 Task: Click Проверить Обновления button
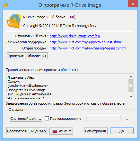(x=27, y=56)
